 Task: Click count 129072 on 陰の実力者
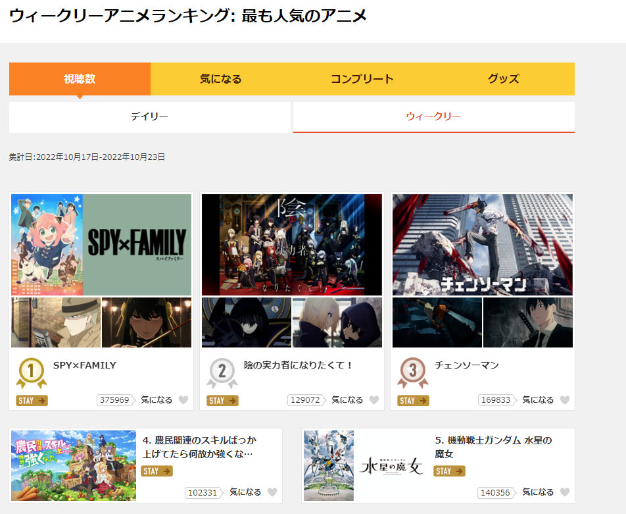pos(306,400)
